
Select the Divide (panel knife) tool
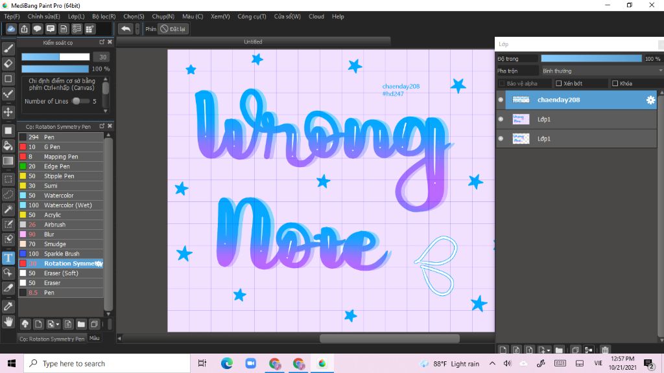8,288
